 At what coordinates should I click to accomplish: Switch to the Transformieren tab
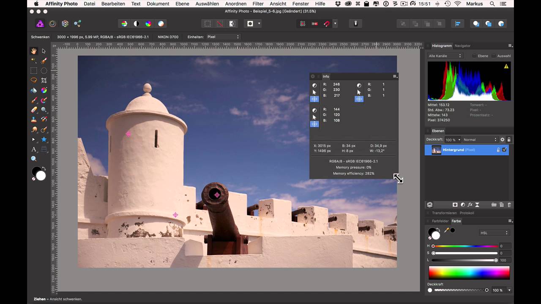coord(444,213)
